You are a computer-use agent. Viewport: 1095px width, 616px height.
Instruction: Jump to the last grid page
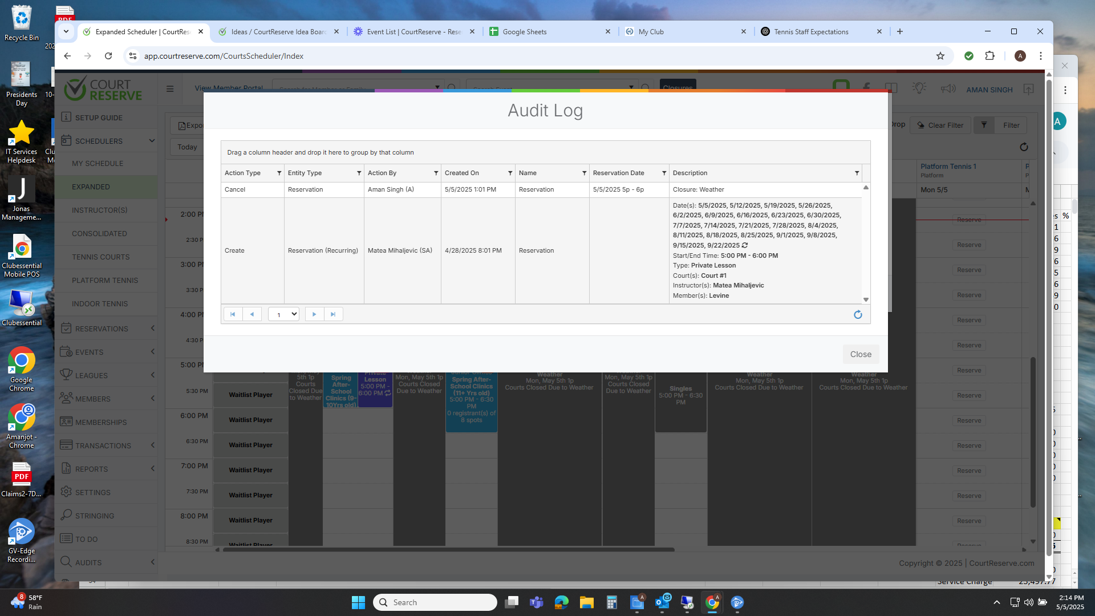(333, 314)
